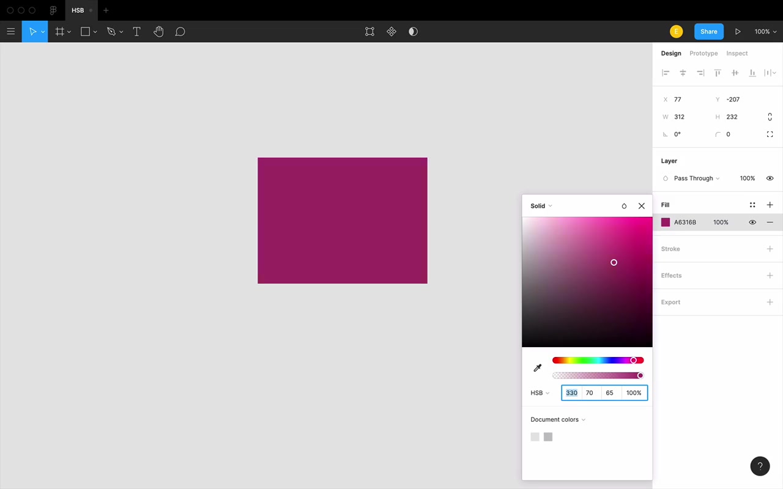Align bottom icon in Design panel
The width and height of the screenshot is (783, 489).
point(752,73)
